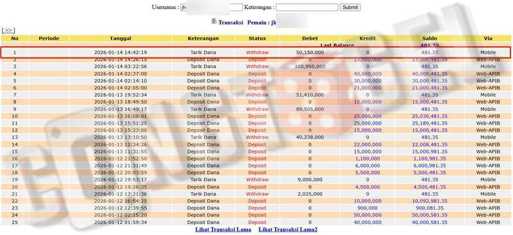Click the Debet column header
This screenshot has width=513, height=235.
coord(310,39)
